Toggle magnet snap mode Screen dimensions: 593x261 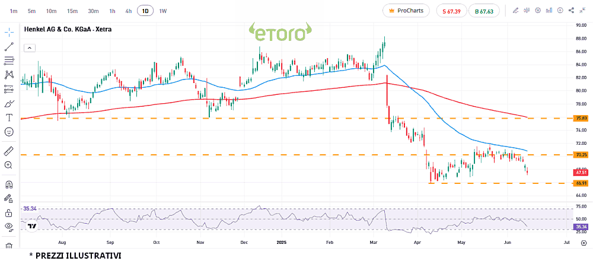[x=9, y=184]
